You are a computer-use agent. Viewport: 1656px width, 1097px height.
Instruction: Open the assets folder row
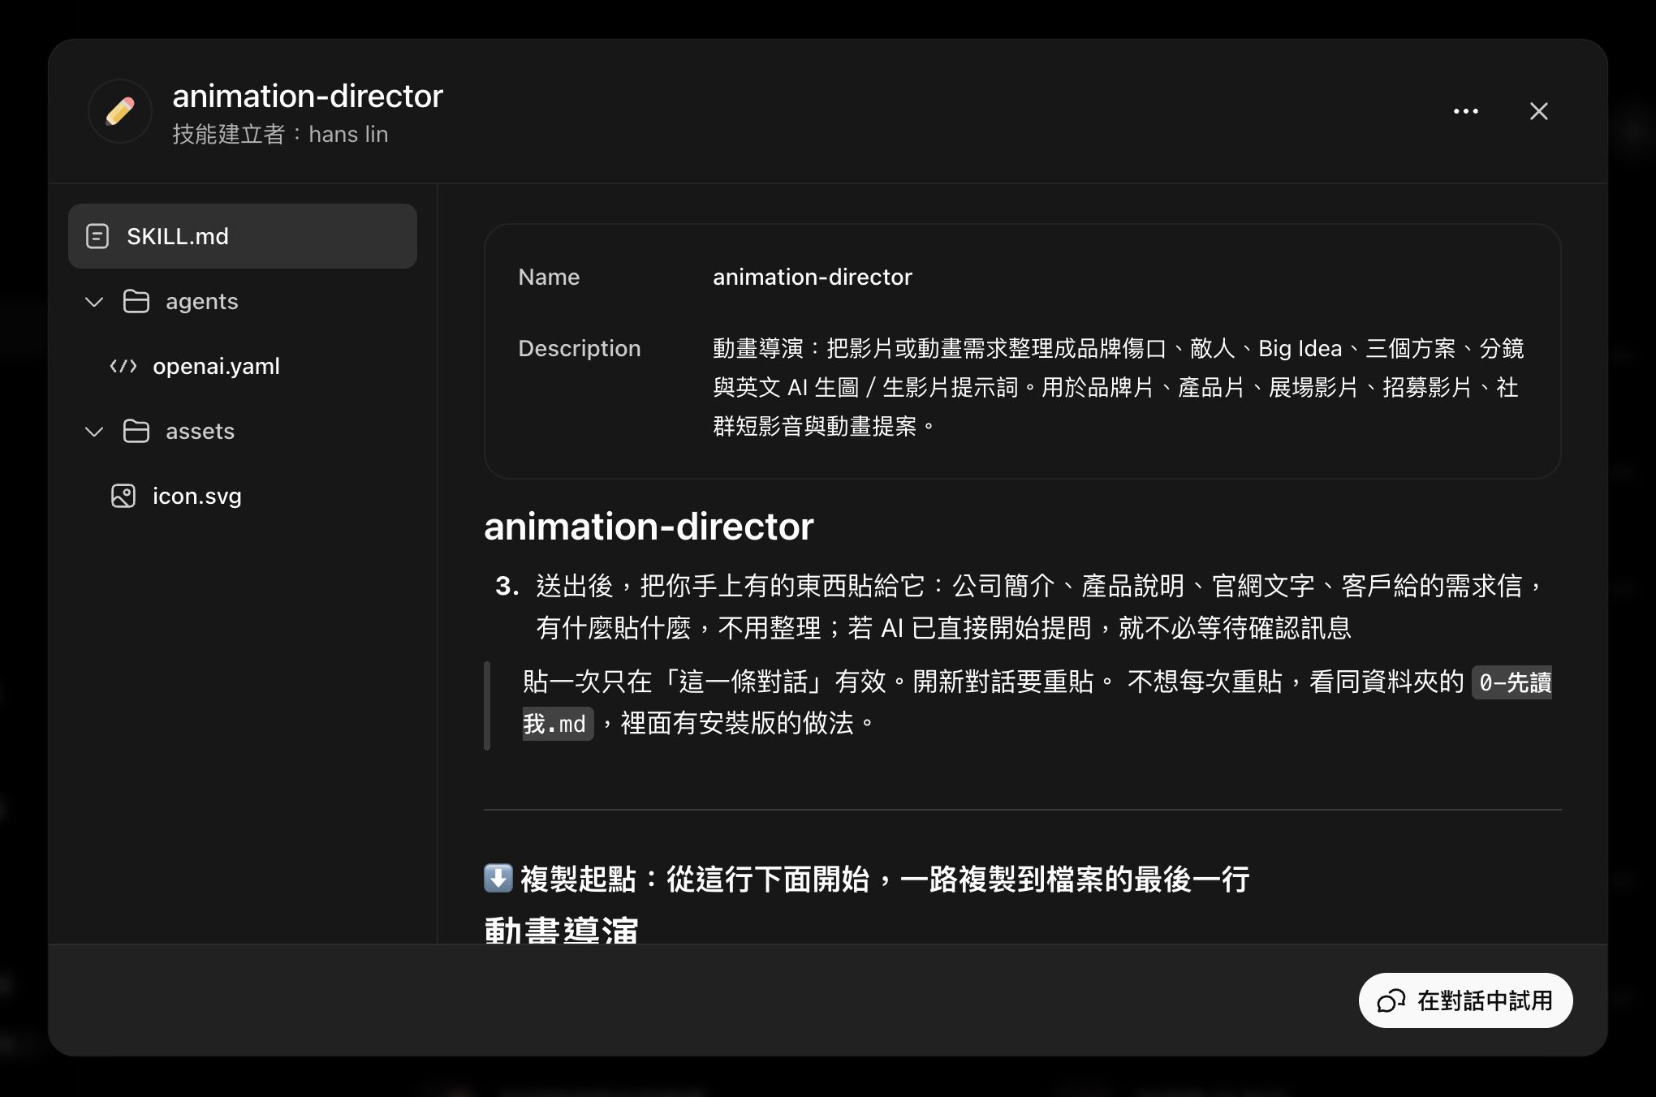[x=243, y=431]
